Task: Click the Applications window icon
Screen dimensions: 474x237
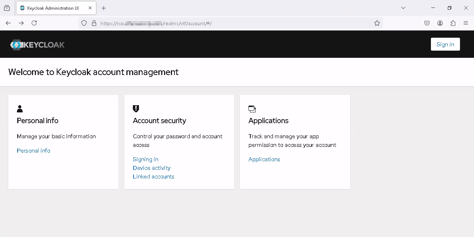Action: (x=252, y=109)
